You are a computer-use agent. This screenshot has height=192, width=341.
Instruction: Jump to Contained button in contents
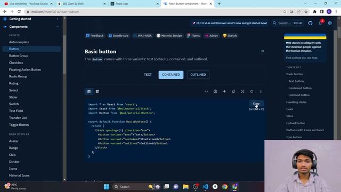click(x=300, y=88)
